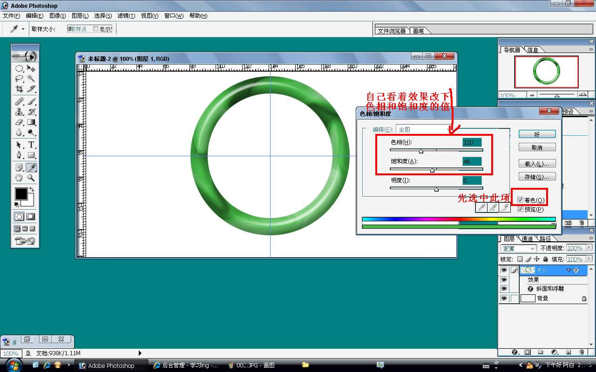The width and height of the screenshot is (596, 372).
Task: Select the Crop tool
Action: tap(19, 89)
